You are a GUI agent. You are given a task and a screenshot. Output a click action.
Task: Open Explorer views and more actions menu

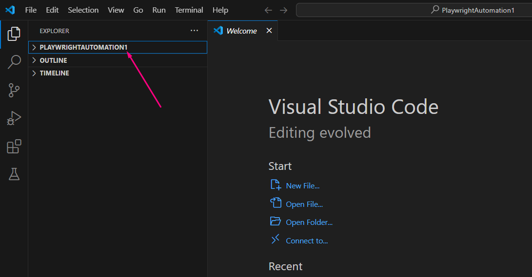[x=194, y=31]
